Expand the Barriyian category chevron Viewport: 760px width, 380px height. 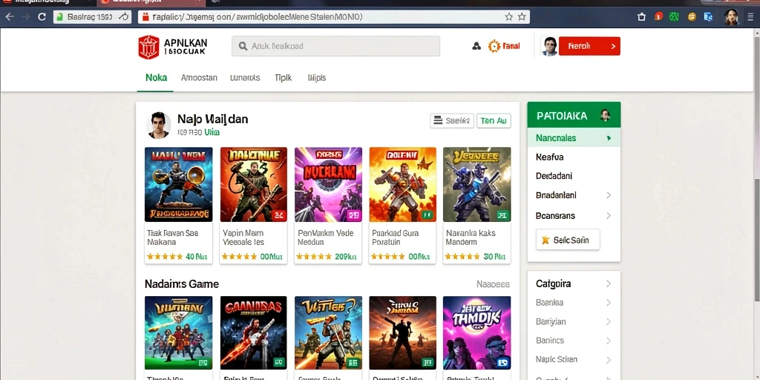point(609,321)
